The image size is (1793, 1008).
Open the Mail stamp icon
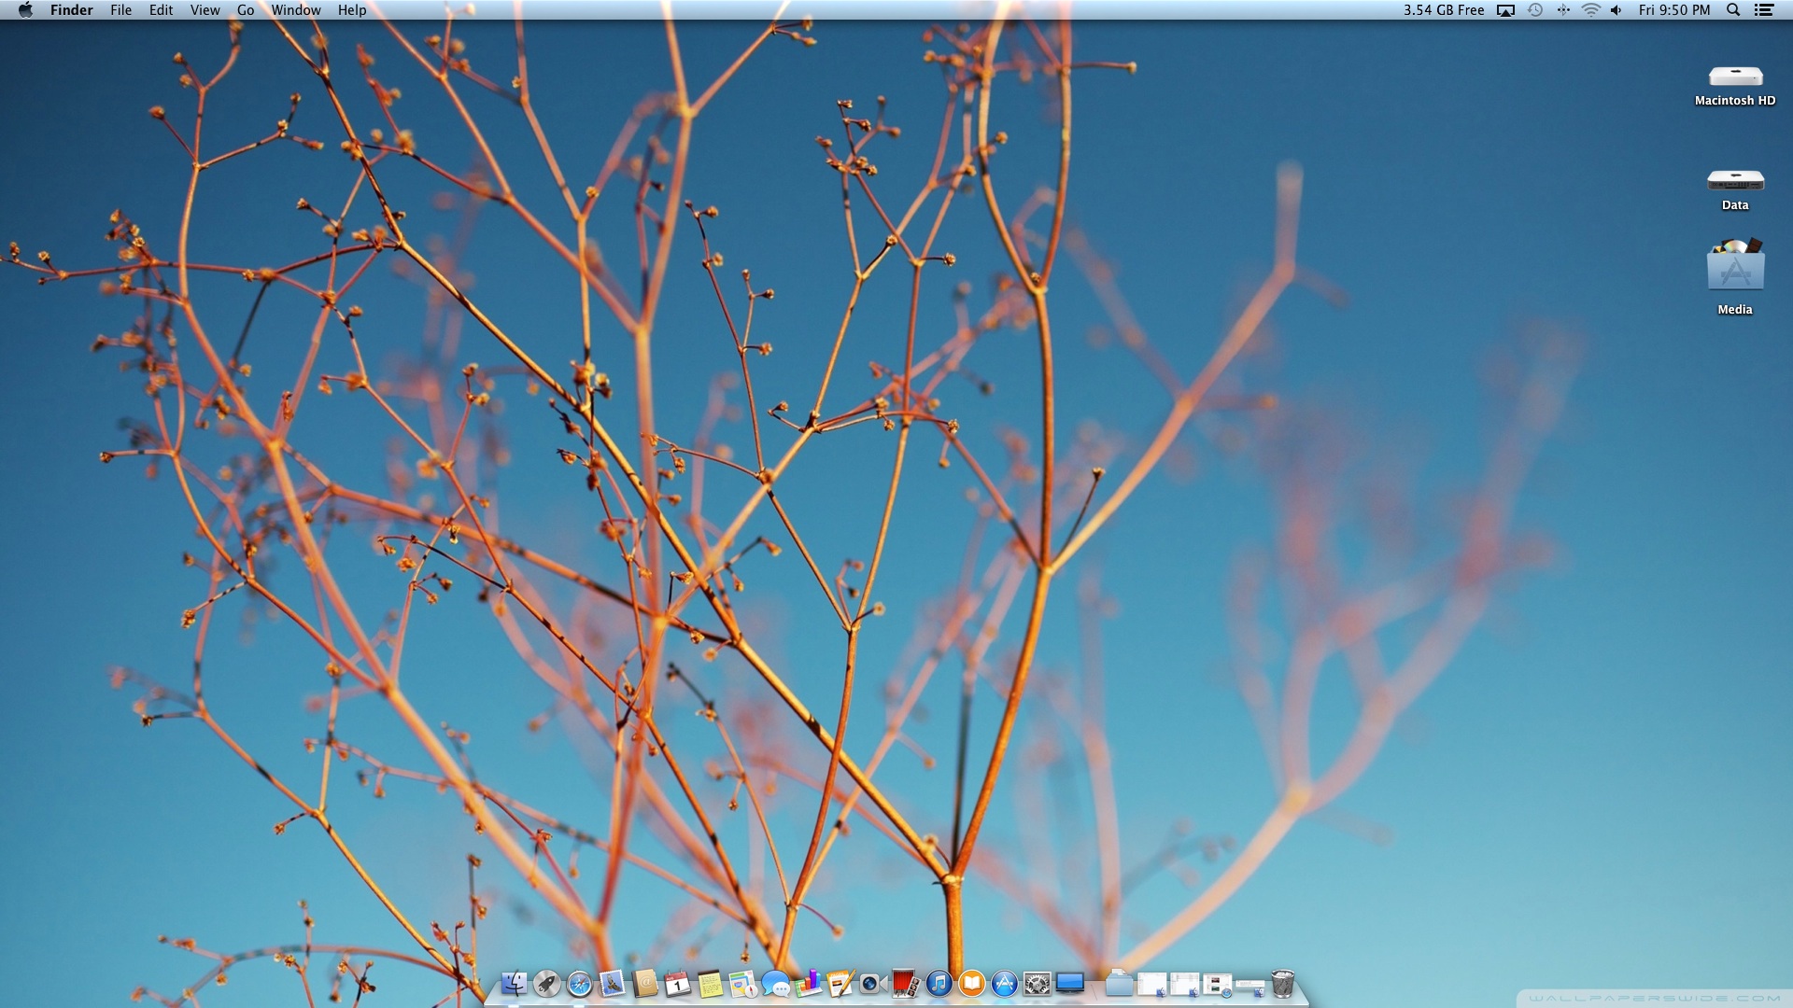pyautogui.click(x=612, y=984)
